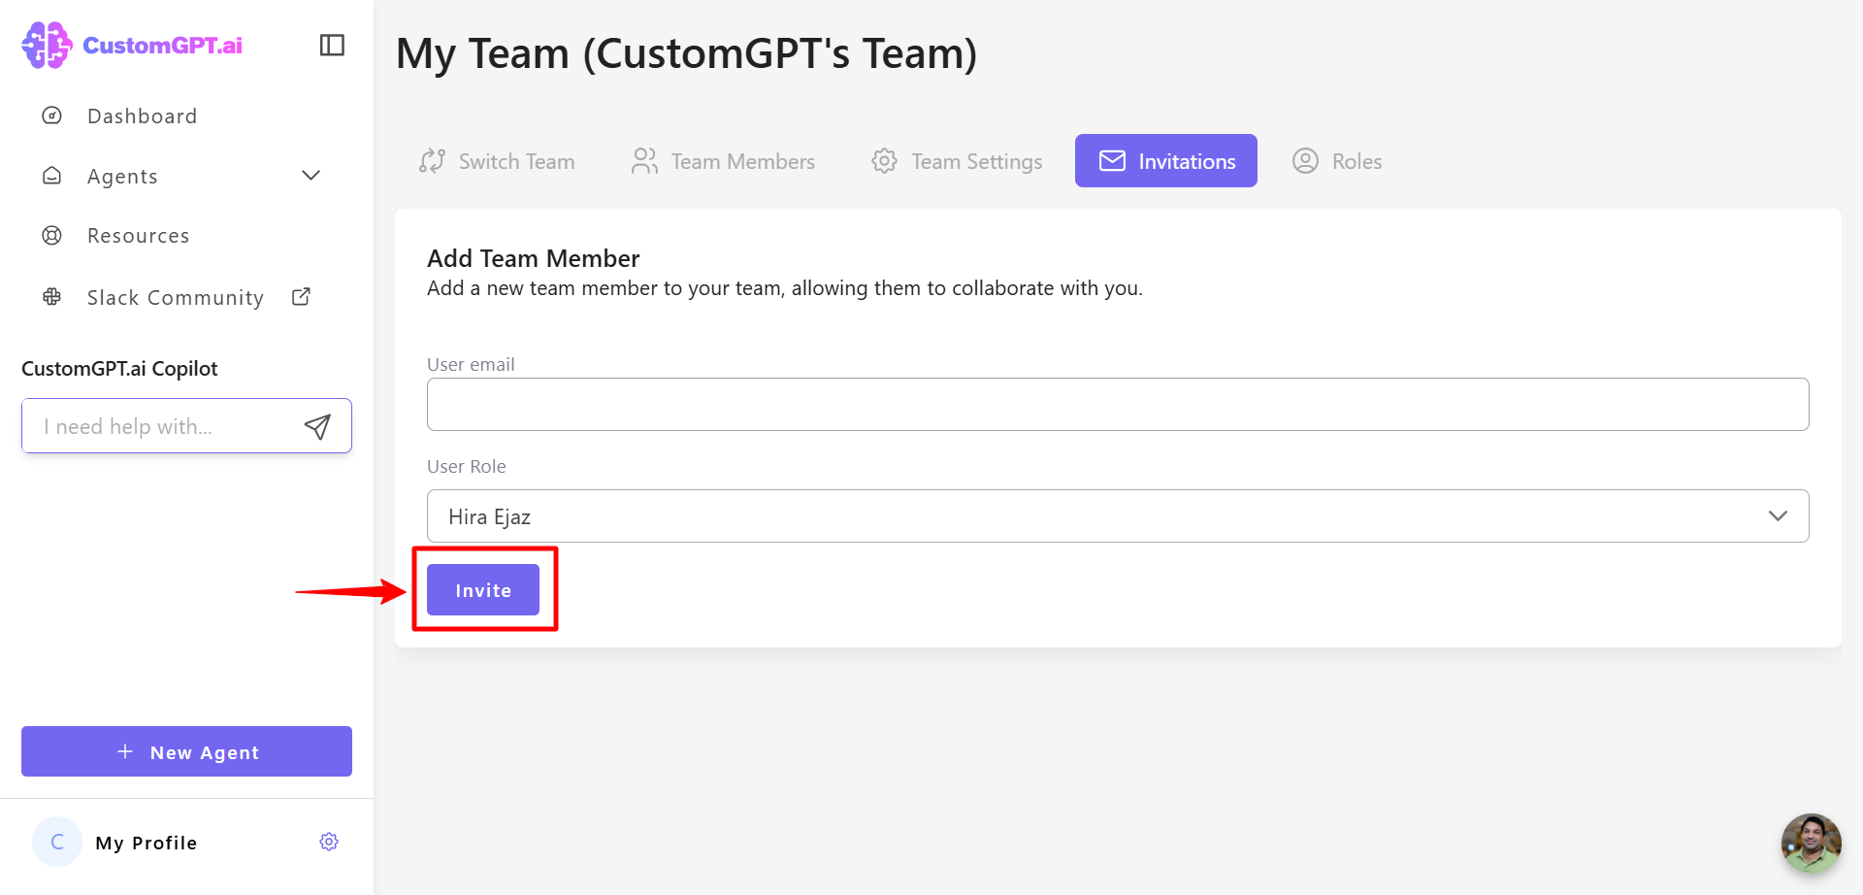Create a New Agent
The height and width of the screenshot is (895, 1863).
(x=186, y=751)
